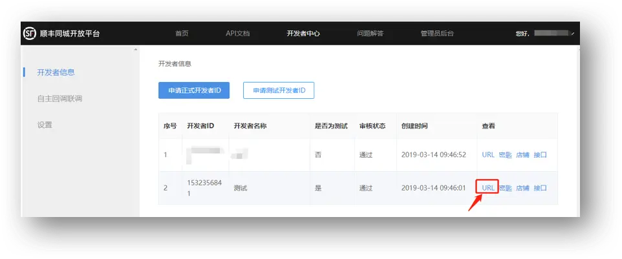Open the 密匙 link for 测试 developer
The height and width of the screenshot is (259, 622).
click(506, 188)
